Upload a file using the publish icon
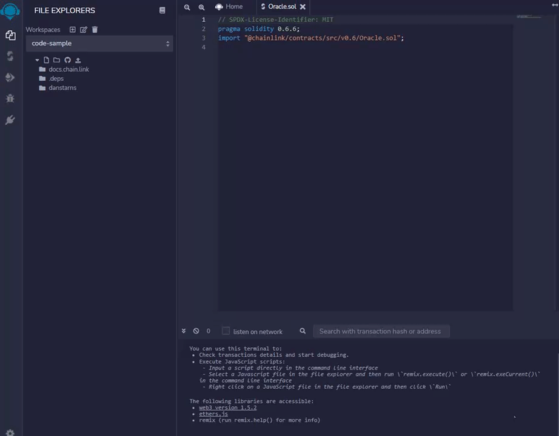Screen dimensions: 559x436 [x=77, y=59]
